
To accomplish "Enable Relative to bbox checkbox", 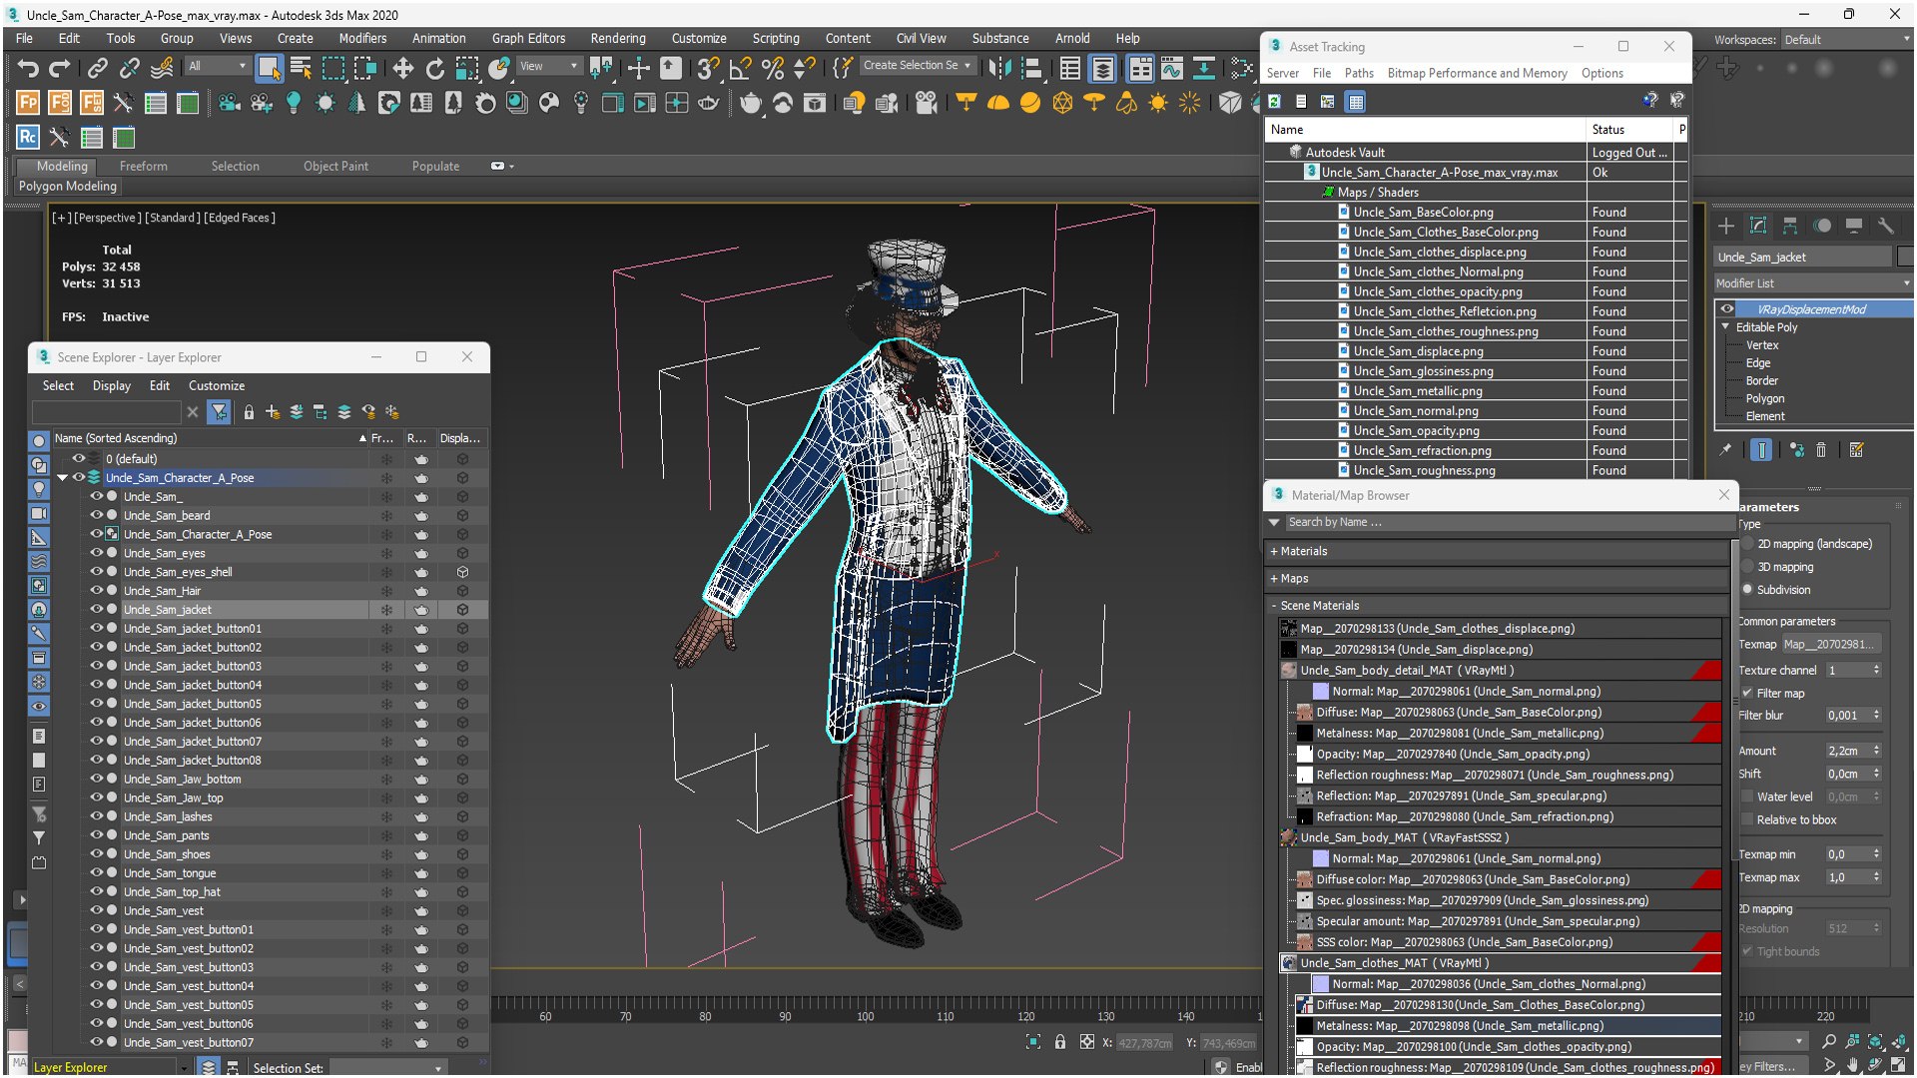I will (x=1747, y=819).
